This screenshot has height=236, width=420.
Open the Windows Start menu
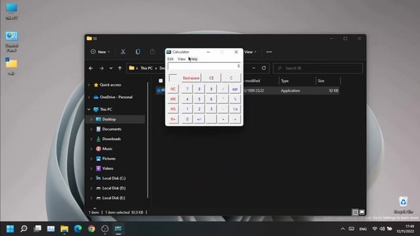coord(10,229)
